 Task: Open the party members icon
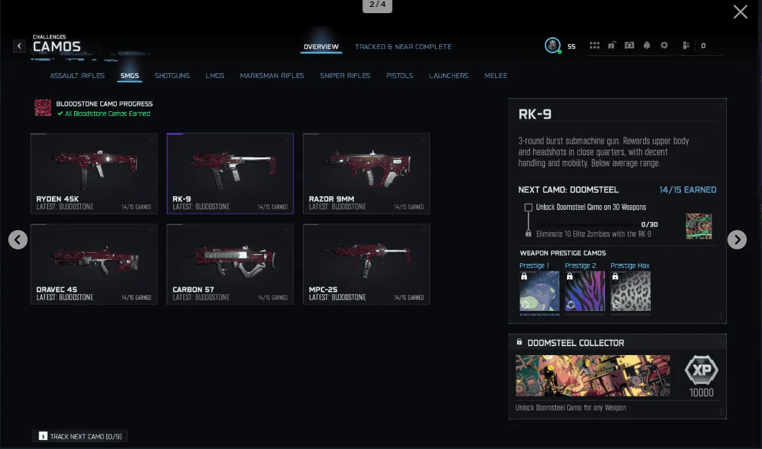coord(686,46)
